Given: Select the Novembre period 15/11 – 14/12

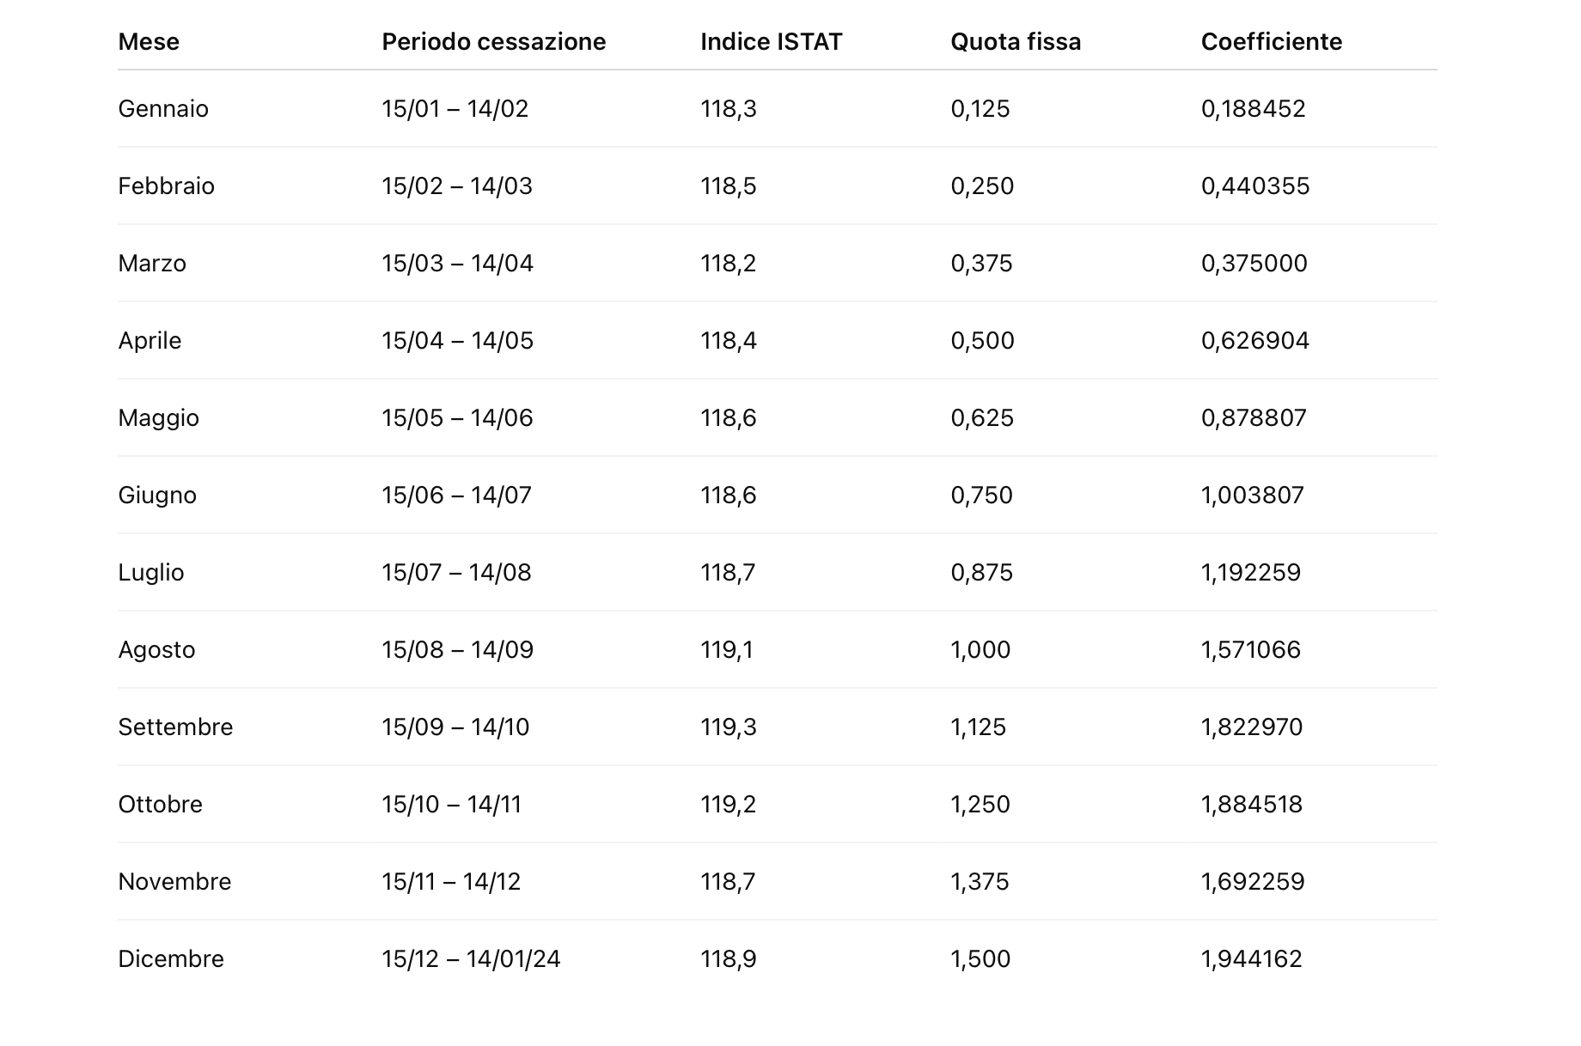Looking at the screenshot, I should [x=451, y=882].
